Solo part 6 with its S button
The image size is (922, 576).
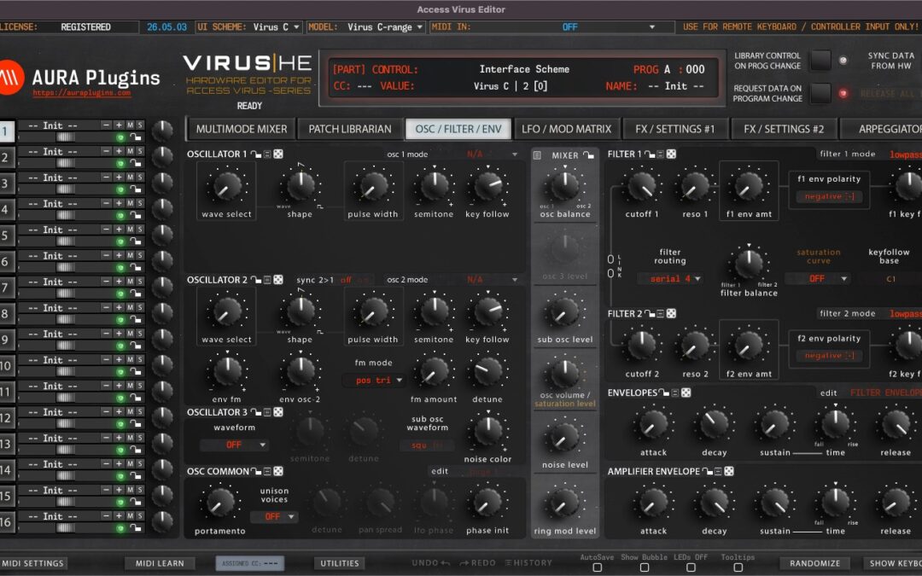(139, 255)
